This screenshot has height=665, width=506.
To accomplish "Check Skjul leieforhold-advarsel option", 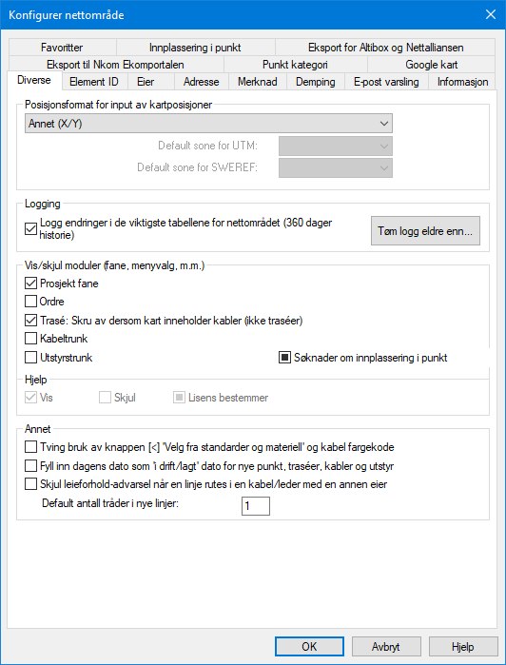I will pyautogui.click(x=30, y=484).
